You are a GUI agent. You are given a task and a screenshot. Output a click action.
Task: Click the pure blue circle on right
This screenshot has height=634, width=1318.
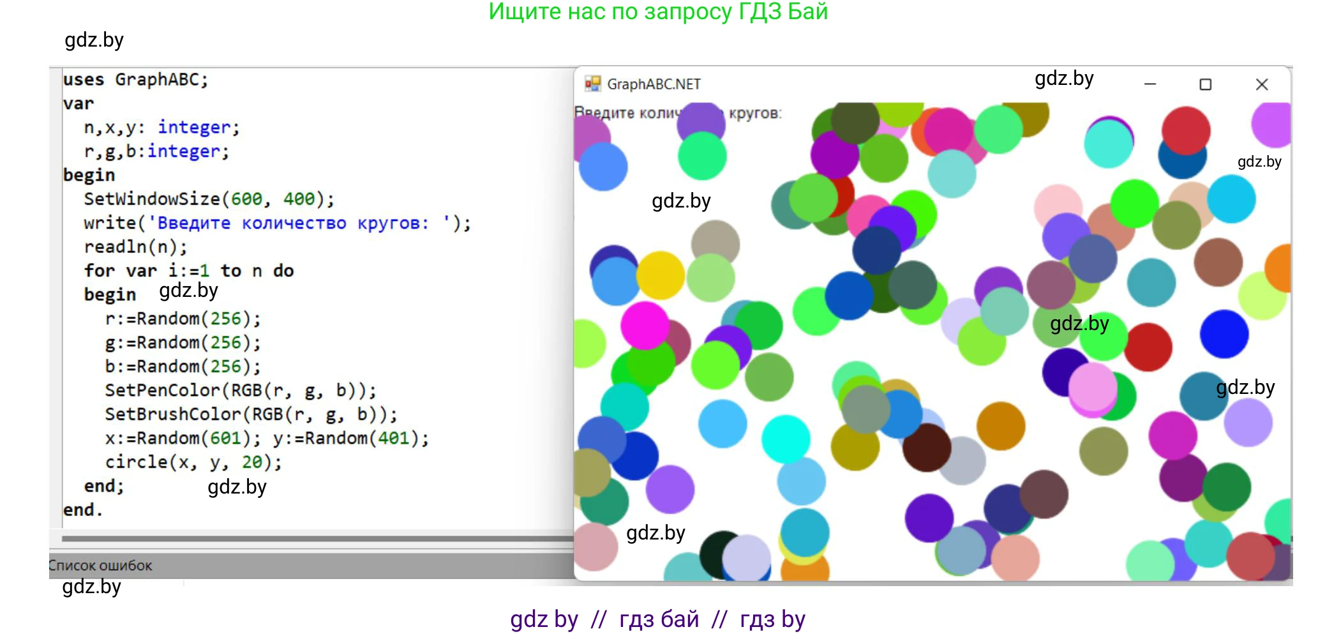coord(1224,334)
